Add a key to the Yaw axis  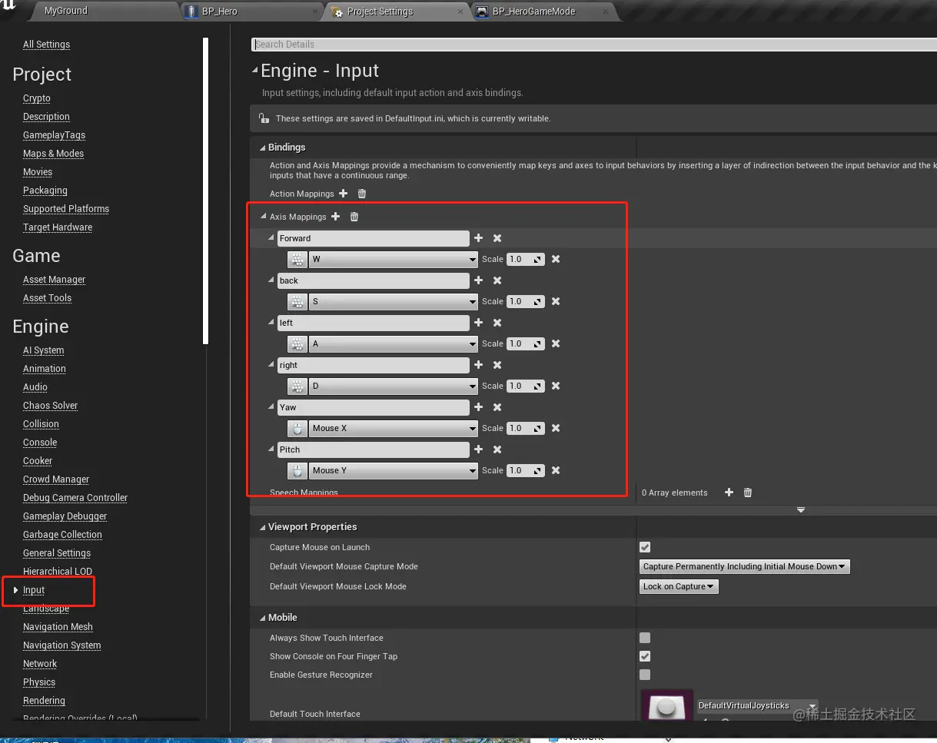point(479,407)
